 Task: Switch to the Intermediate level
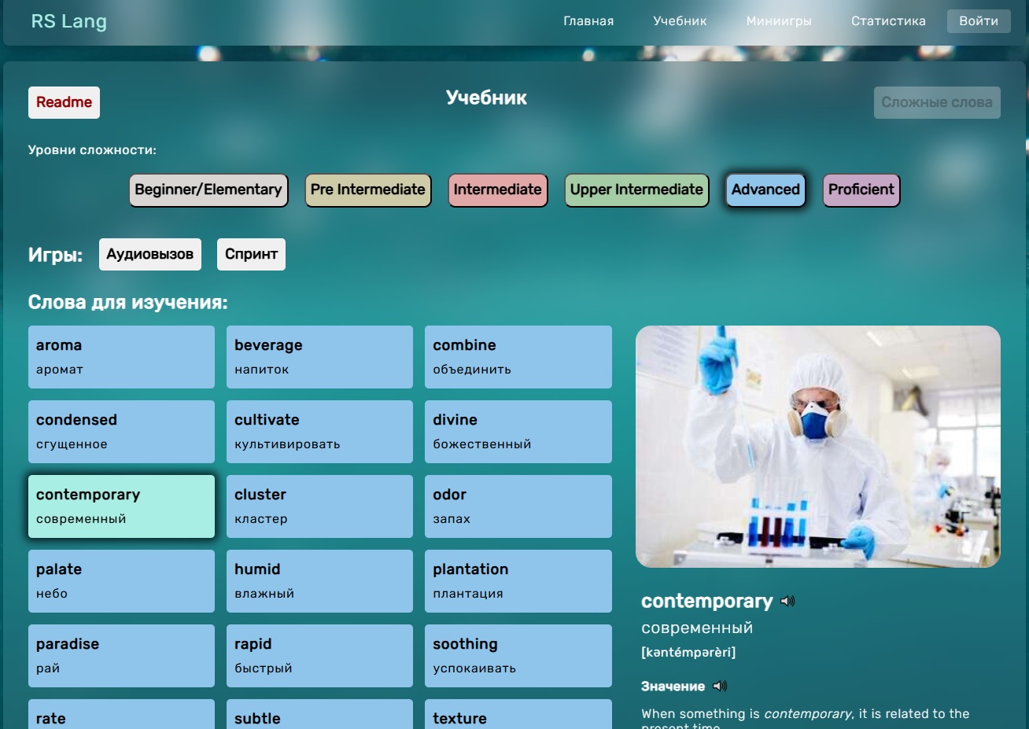click(497, 190)
